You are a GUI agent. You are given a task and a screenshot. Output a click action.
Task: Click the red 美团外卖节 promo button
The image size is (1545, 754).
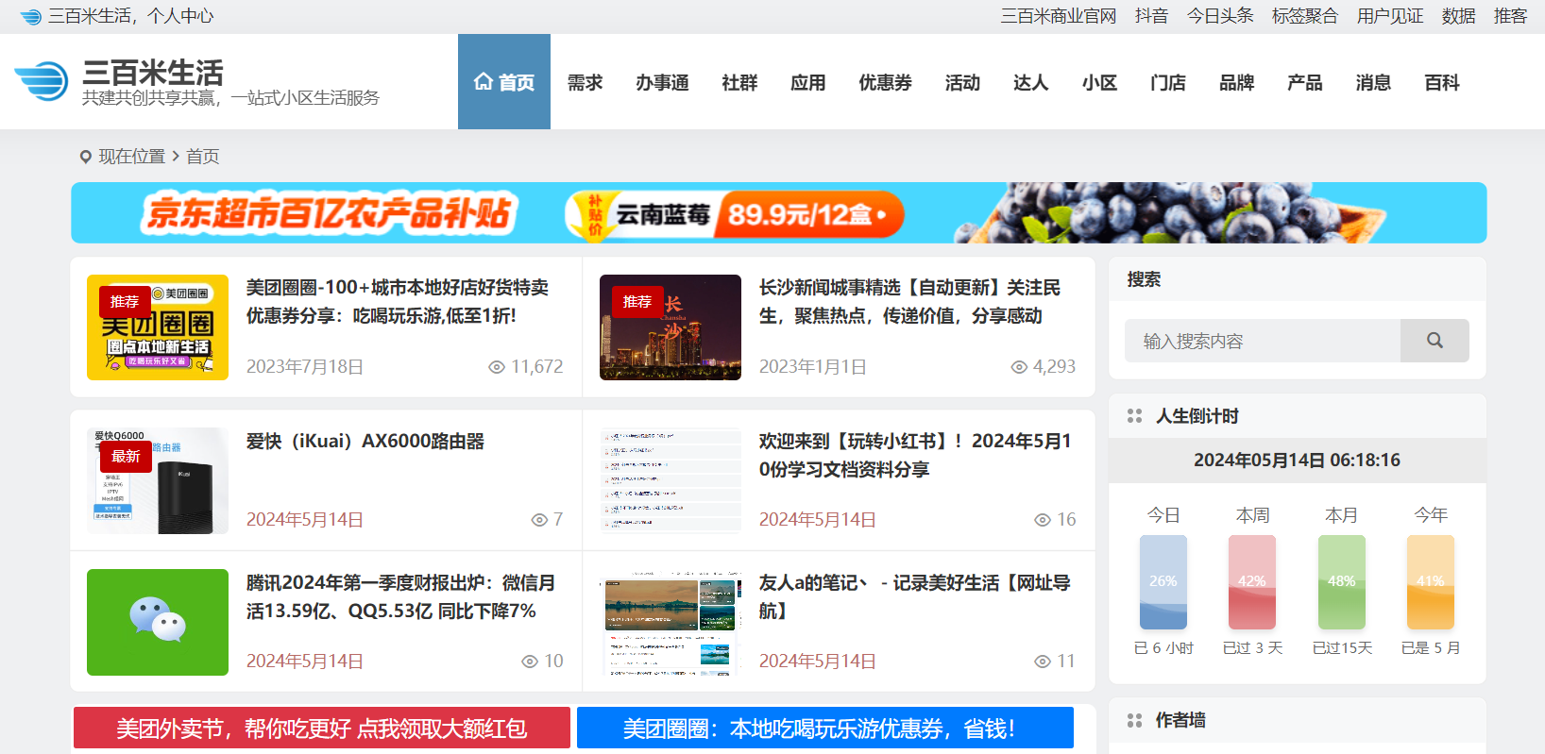click(x=322, y=728)
